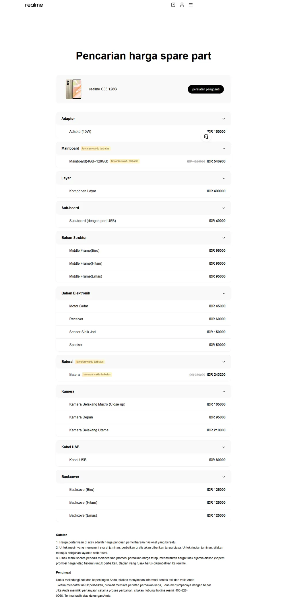This screenshot has height=607, width=287.
Task: Open the user account icon
Action: [x=182, y=5]
